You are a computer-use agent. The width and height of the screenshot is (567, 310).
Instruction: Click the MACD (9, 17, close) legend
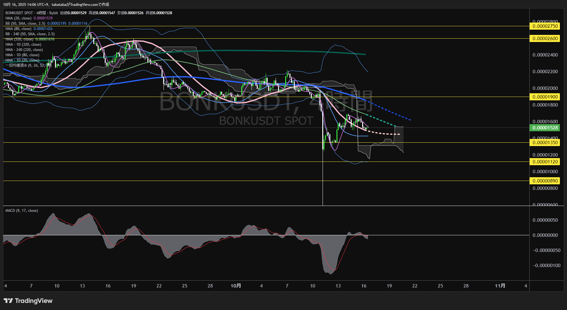point(22,211)
